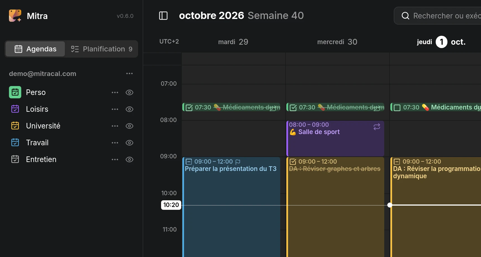481x257 pixels.
Task: Toggle the sidebar panel icon
Action: (x=163, y=16)
